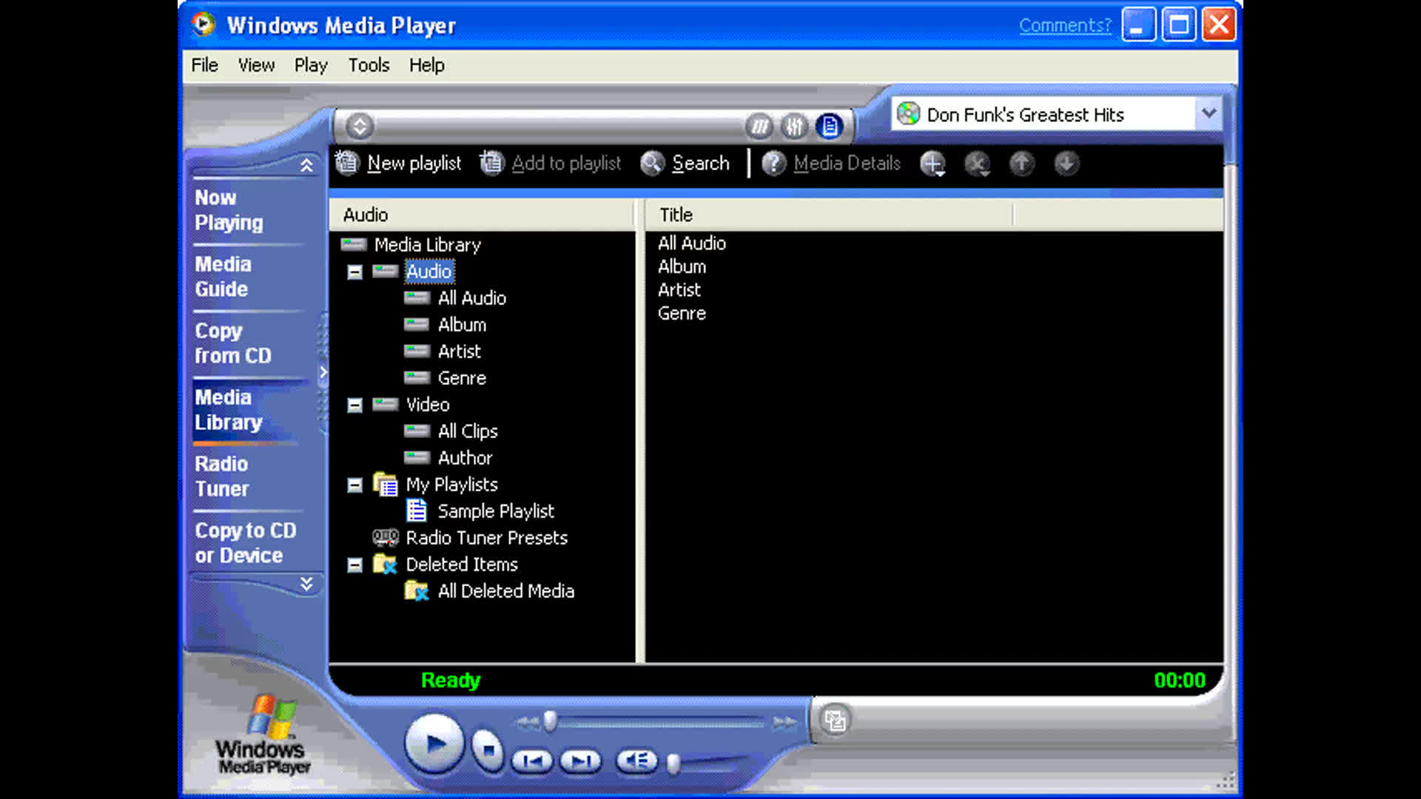This screenshot has height=799, width=1421.
Task: Click the Play button
Action: pos(434,743)
